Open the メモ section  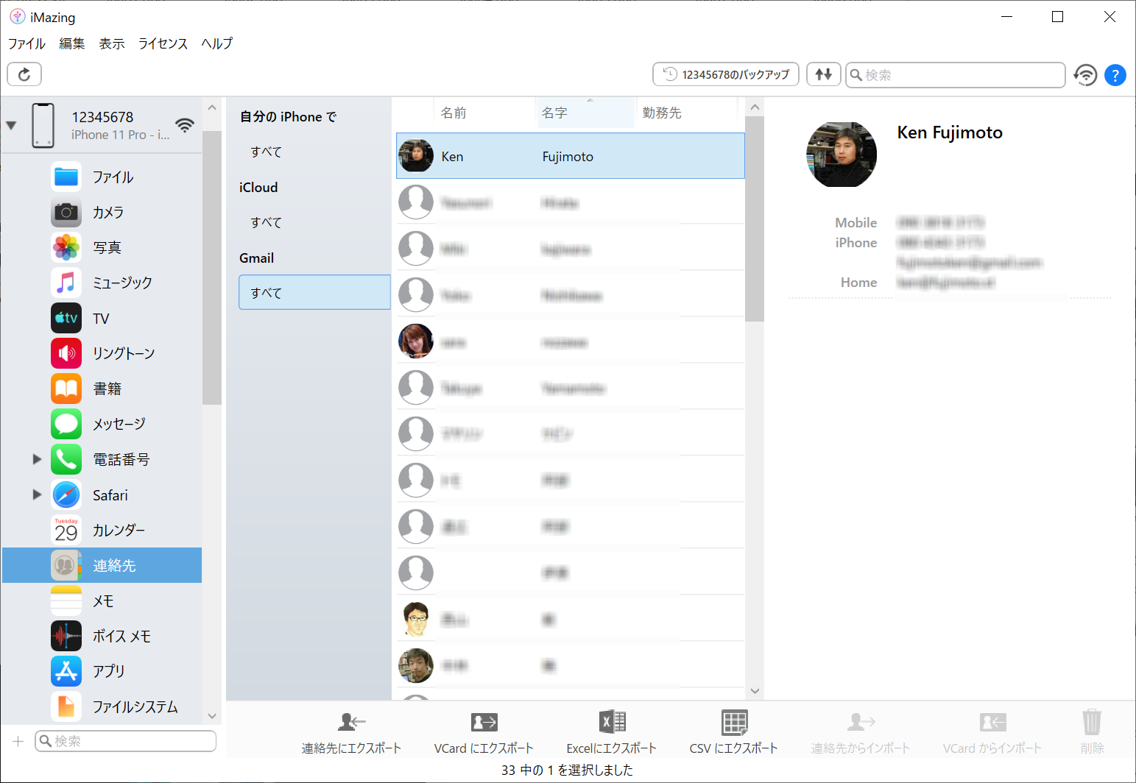tap(102, 600)
